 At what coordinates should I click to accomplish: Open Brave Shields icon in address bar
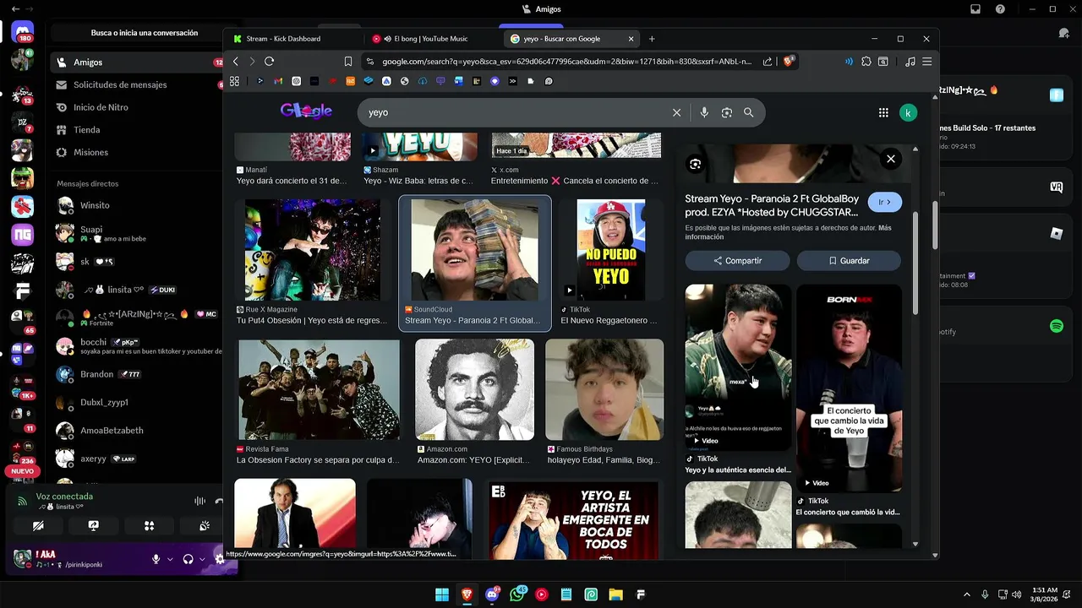pyautogui.click(x=789, y=61)
